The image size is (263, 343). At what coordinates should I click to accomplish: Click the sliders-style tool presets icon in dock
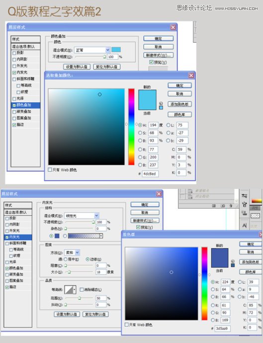pos(245,196)
